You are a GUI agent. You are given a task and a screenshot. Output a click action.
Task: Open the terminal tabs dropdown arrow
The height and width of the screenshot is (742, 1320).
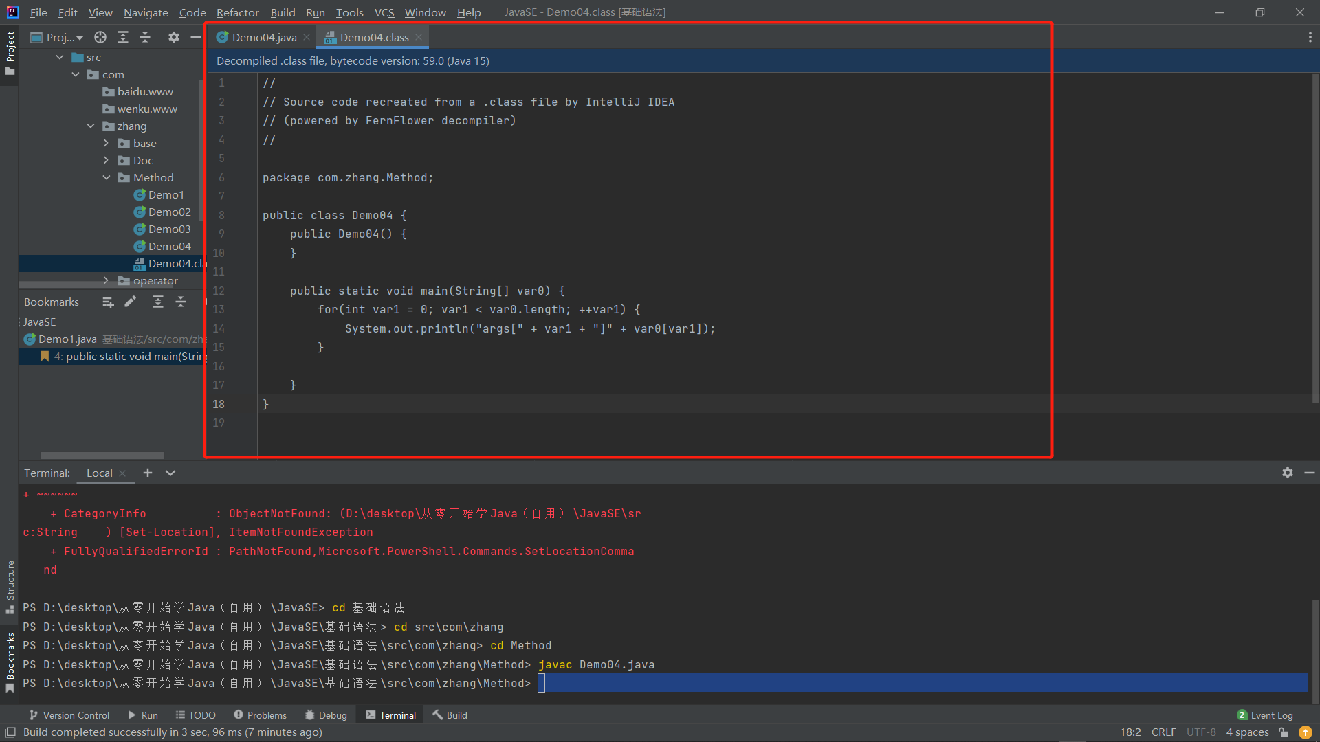click(170, 473)
